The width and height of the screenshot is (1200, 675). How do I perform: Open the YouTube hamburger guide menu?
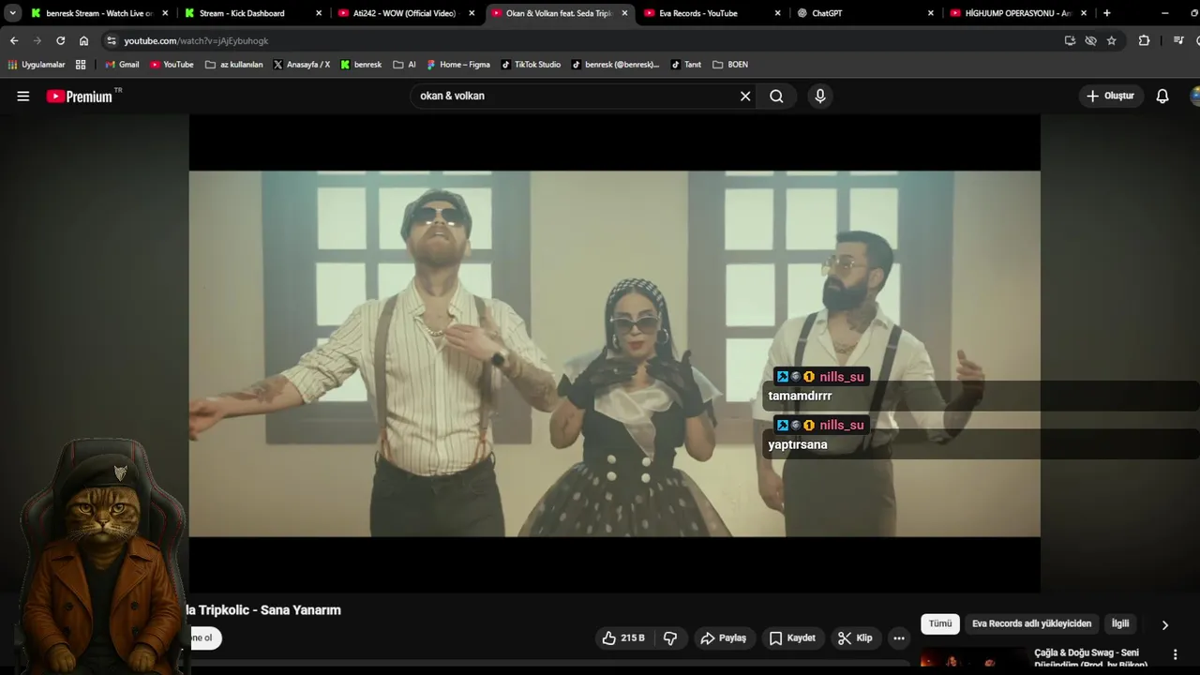pos(23,96)
